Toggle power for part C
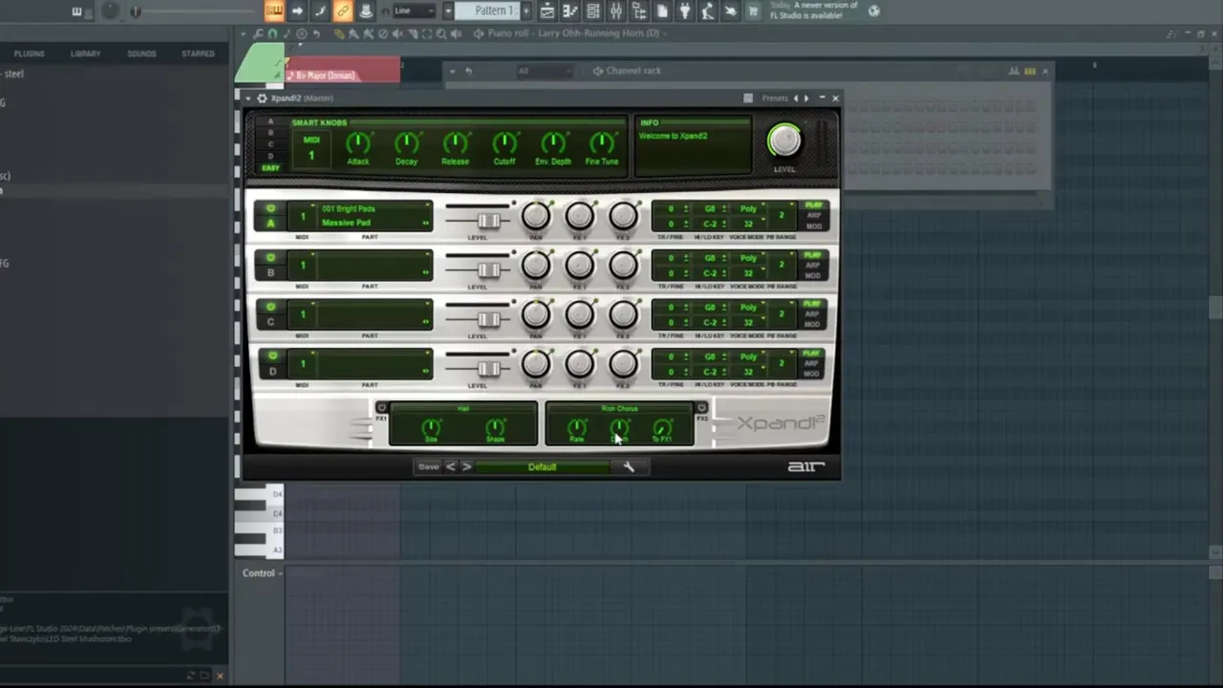Viewport: 1223px width, 688px height. 270,307
